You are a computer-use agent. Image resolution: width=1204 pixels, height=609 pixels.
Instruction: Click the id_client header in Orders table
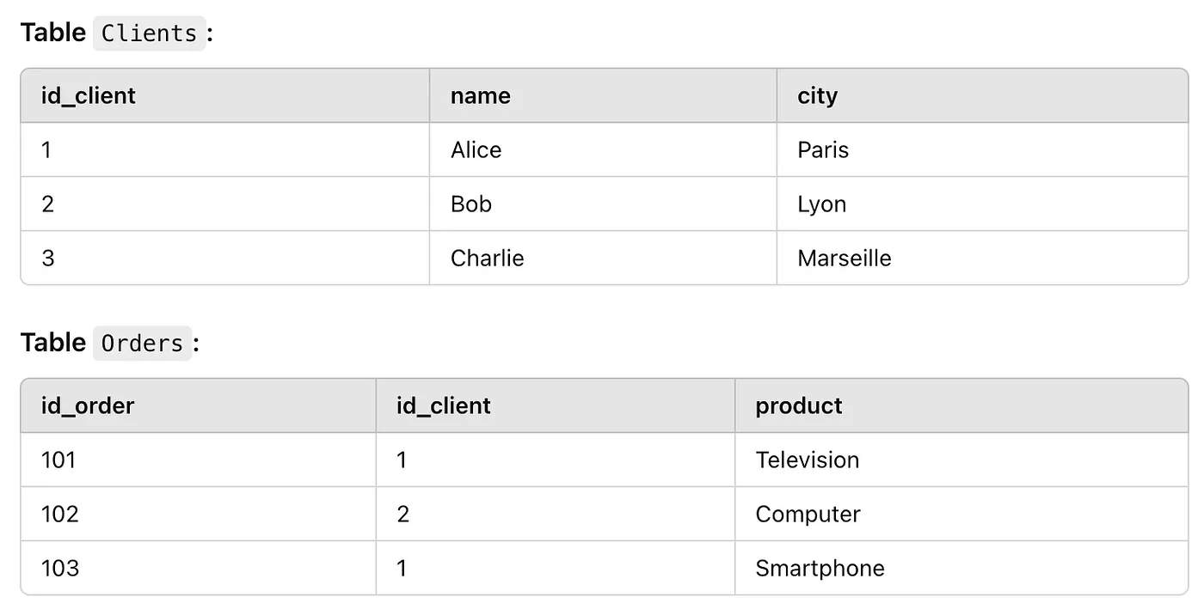coord(556,405)
